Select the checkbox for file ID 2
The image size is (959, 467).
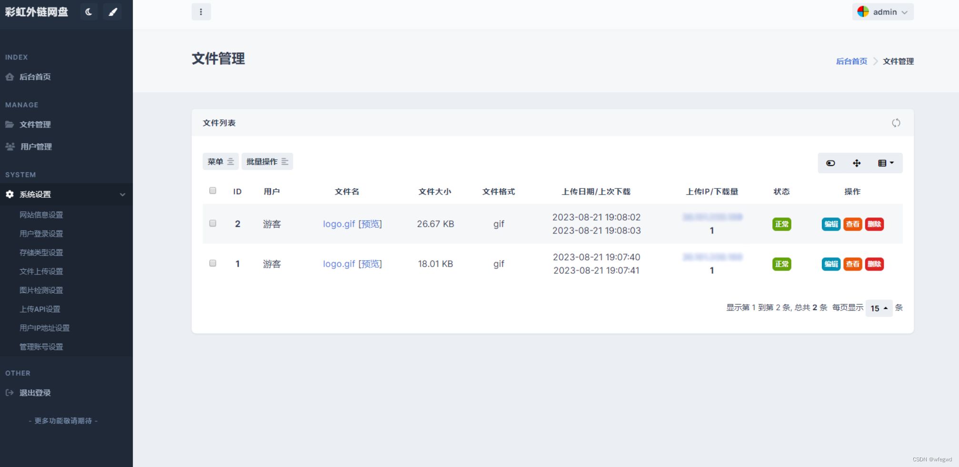pos(213,224)
